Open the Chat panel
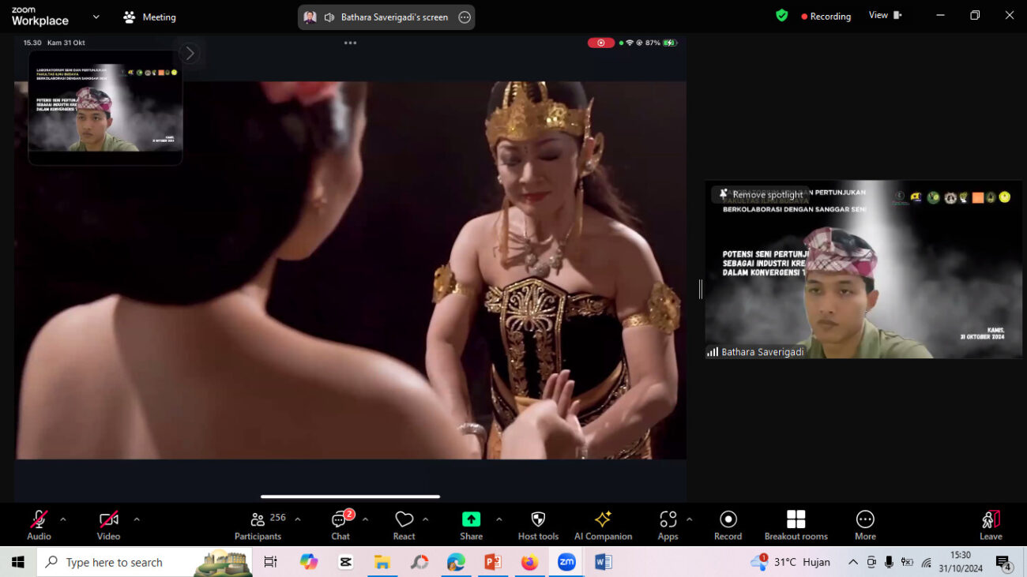The image size is (1027, 577). click(x=340, y=525)
